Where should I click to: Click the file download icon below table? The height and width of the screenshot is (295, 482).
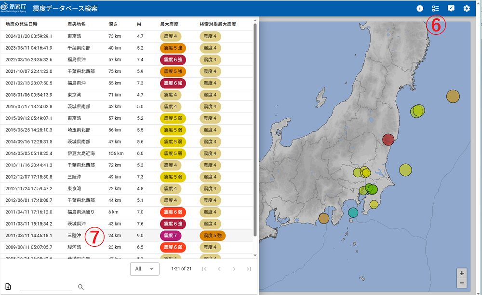tap(8, 287)
